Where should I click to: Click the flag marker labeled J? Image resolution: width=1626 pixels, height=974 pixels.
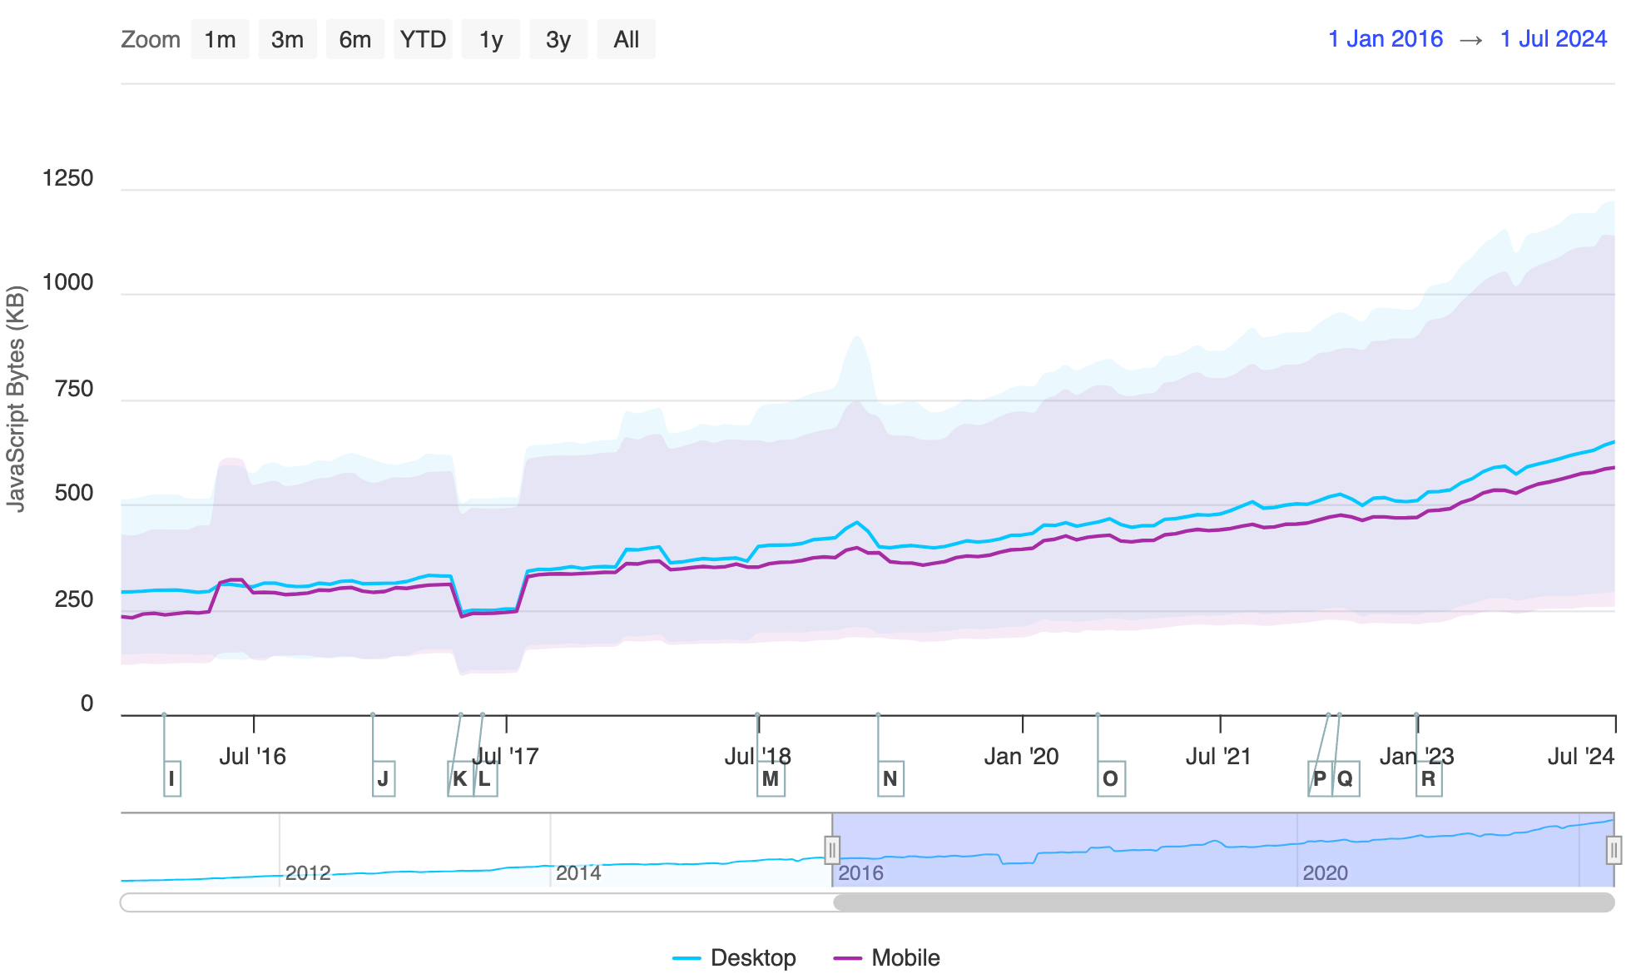click(x=383, y=779)
